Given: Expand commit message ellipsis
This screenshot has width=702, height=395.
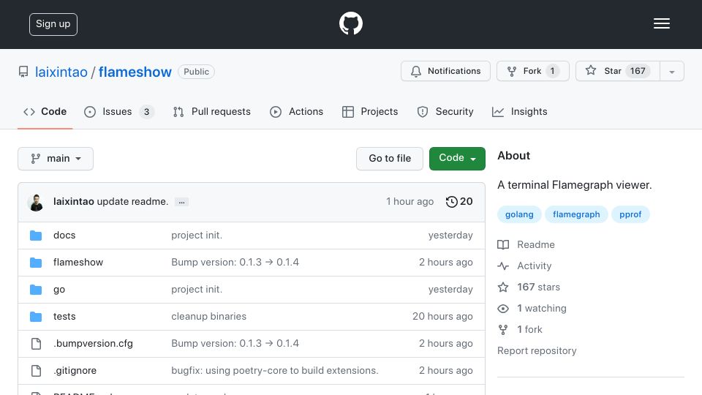Looking at the screenshot, I should 181,202.
